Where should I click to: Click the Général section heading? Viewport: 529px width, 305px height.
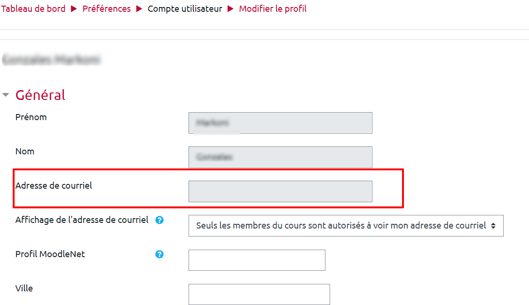pos(40,95)
